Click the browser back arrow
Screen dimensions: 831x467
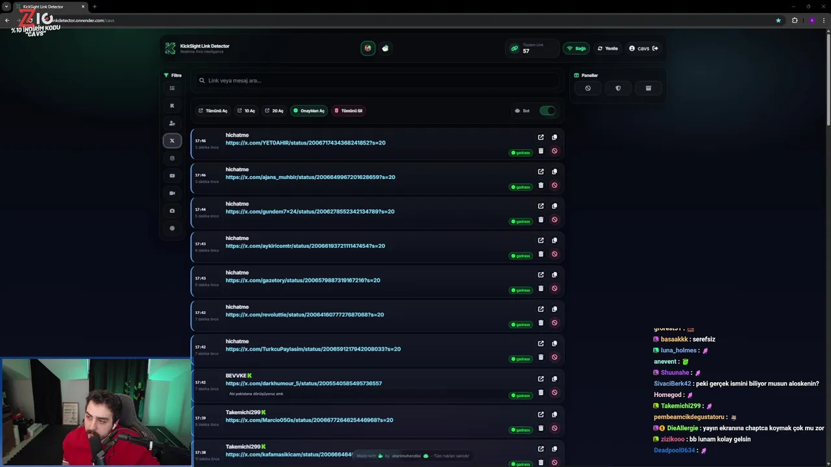pyautogui.click(x=7, y=20)
